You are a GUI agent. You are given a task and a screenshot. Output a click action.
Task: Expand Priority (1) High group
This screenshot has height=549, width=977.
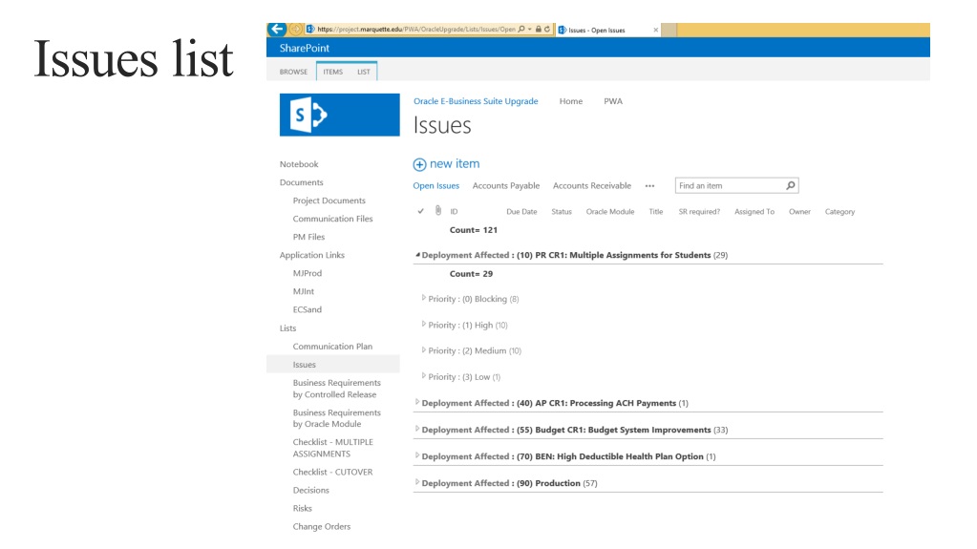[424, 325]
